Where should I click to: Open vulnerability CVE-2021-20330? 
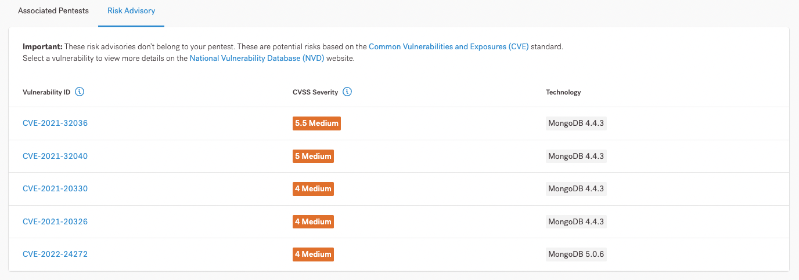[55, 188]
